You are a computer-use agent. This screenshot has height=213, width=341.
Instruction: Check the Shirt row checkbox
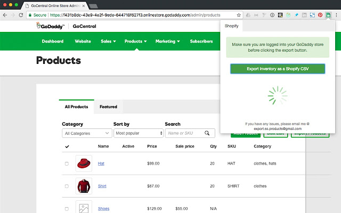point(67,186)
